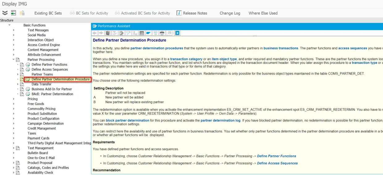Click Existing BC Sets toolbar button
Screen dimensions: 383x175
point(48,13)
